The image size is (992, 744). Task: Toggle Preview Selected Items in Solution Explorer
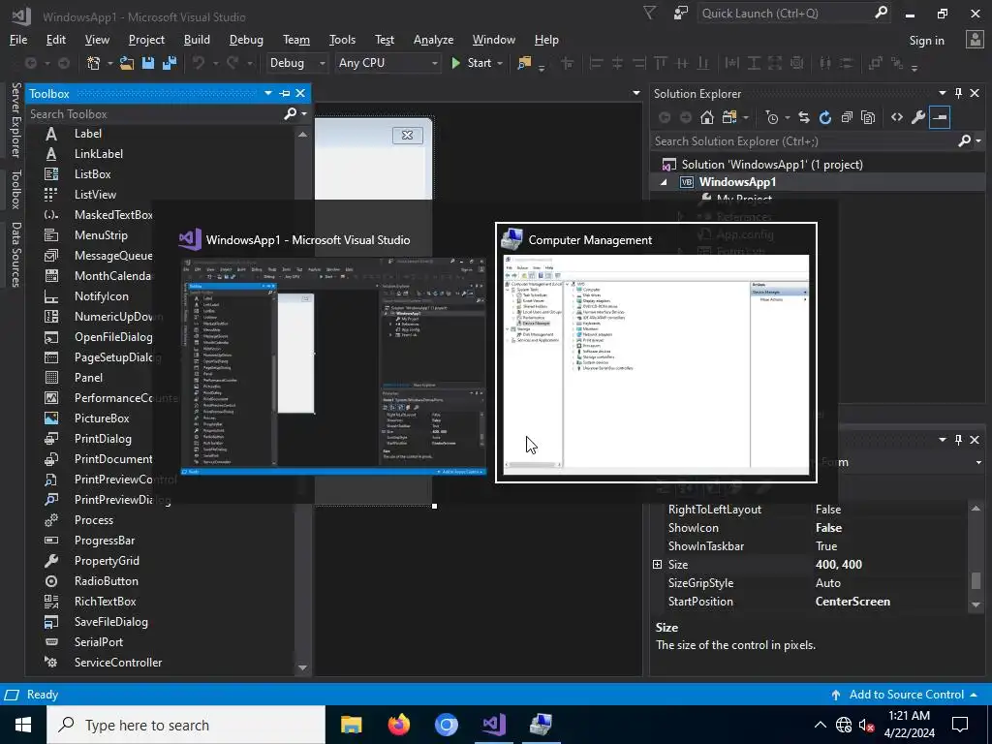coord(940,117)
